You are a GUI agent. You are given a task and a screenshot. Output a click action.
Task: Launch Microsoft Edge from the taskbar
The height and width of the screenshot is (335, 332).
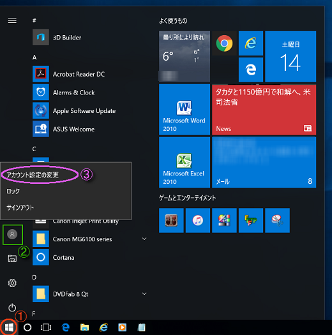pyautogui.click(x=66, y=327)
